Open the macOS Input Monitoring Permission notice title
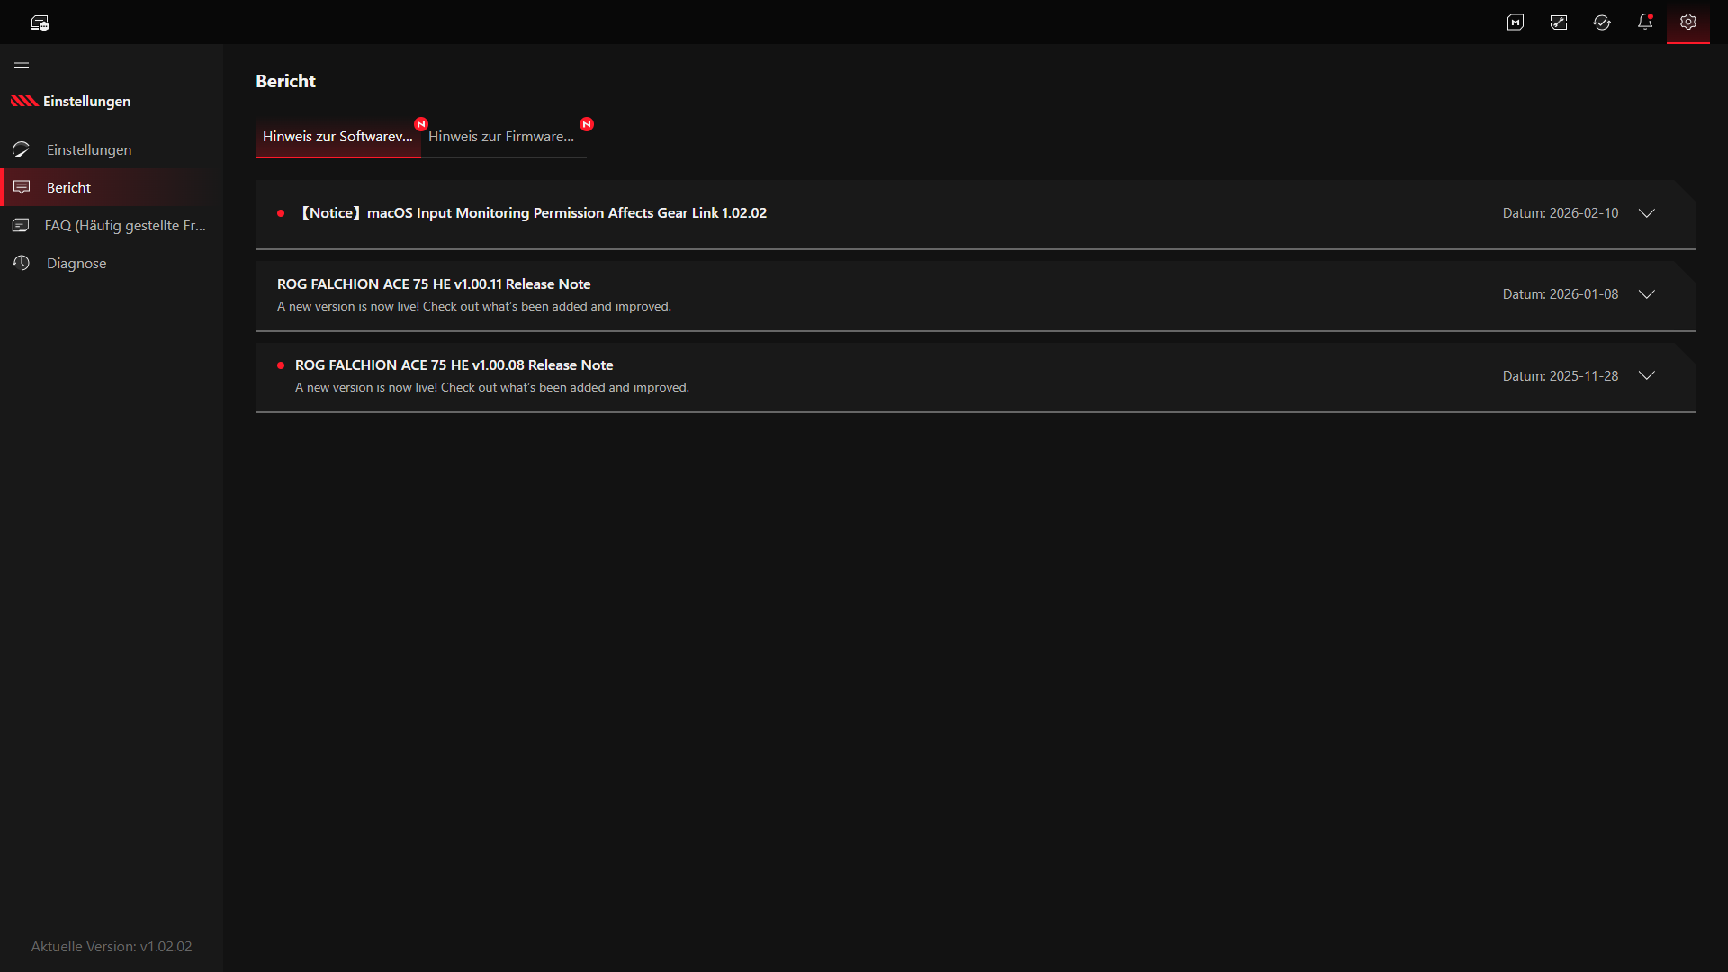This screenshot has width=1728, height=972. tap(533, 213)
